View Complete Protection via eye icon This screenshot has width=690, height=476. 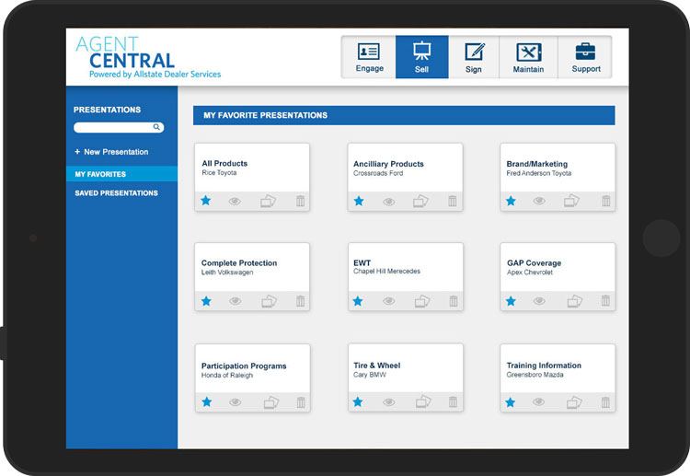pos(235,301)
